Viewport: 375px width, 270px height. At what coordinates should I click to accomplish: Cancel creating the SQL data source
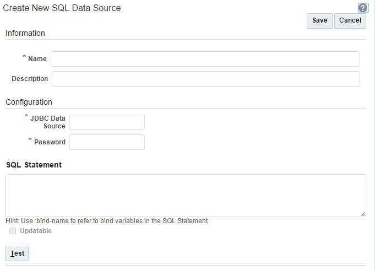tap(350, 21)
